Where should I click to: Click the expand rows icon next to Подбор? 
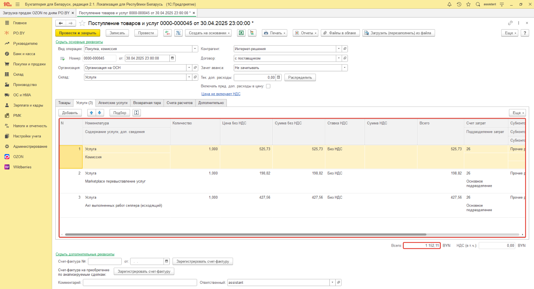137,113
